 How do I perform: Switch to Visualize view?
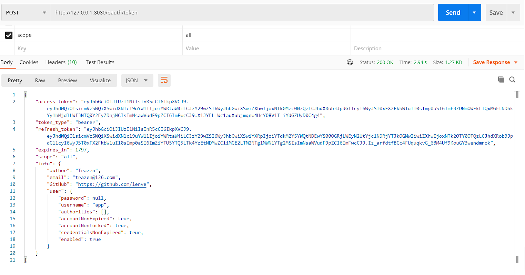coord(100,80)
